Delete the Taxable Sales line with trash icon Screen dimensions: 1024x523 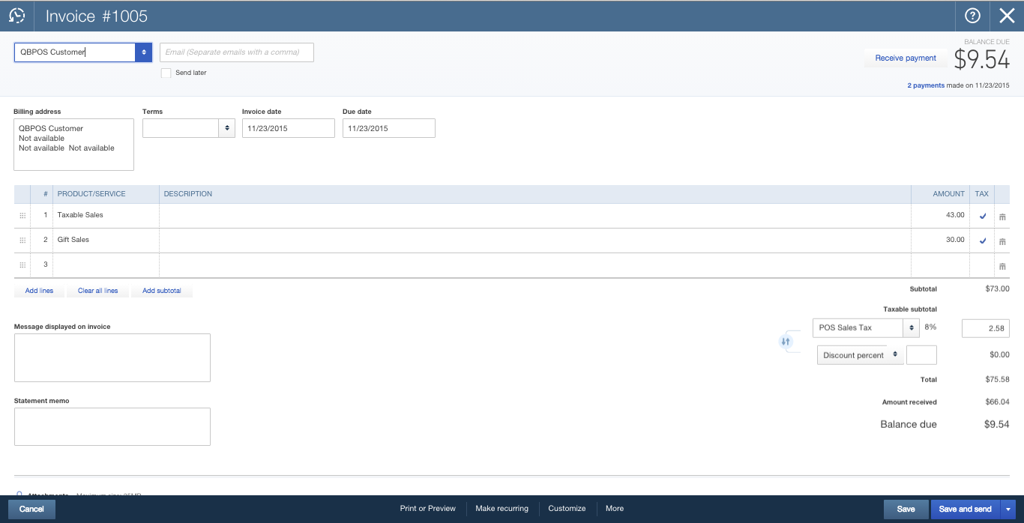[x=1002, y=217]
